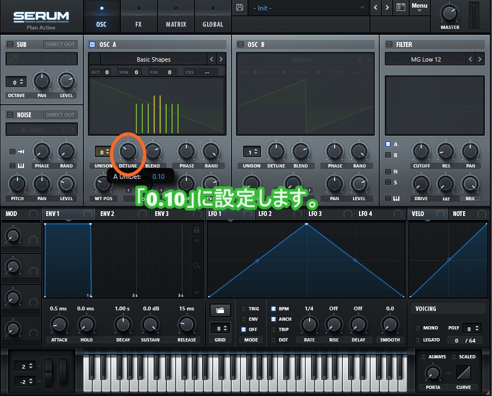Screen dimensions: 492x396
Task: Go to previous wavetable in OSC A
Action: (211, 59)
